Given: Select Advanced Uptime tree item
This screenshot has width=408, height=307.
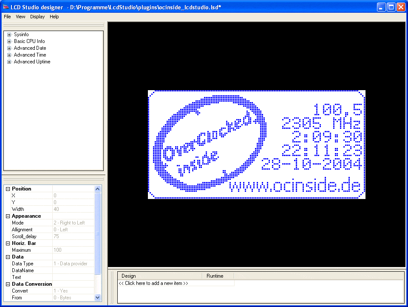Looking at the screenshot, I should (x=32, y=62).
